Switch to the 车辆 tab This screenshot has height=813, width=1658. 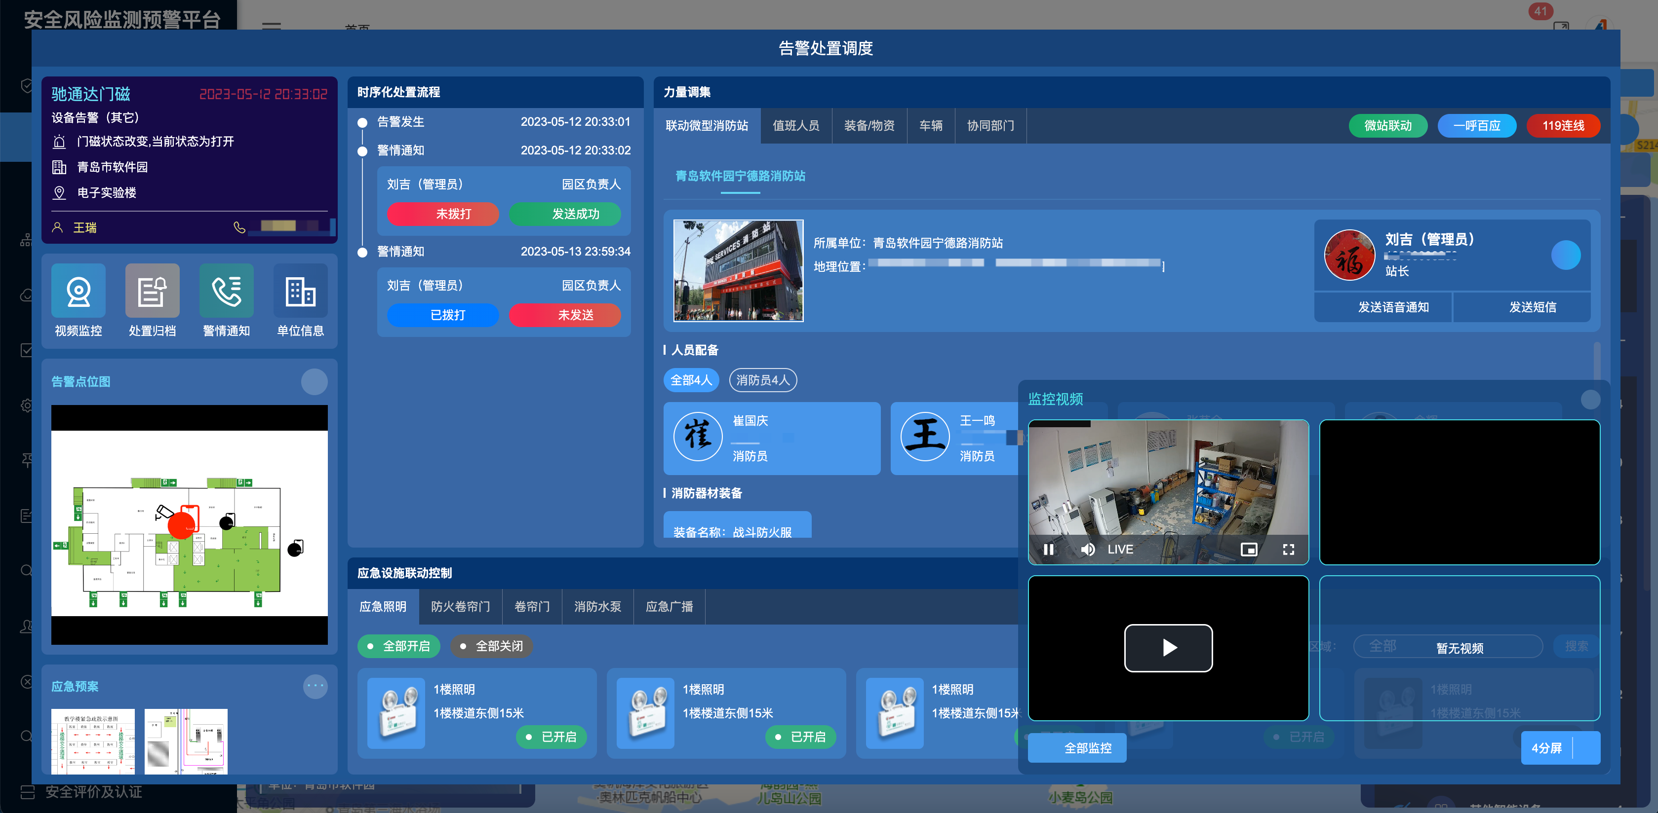coord(930,125)
